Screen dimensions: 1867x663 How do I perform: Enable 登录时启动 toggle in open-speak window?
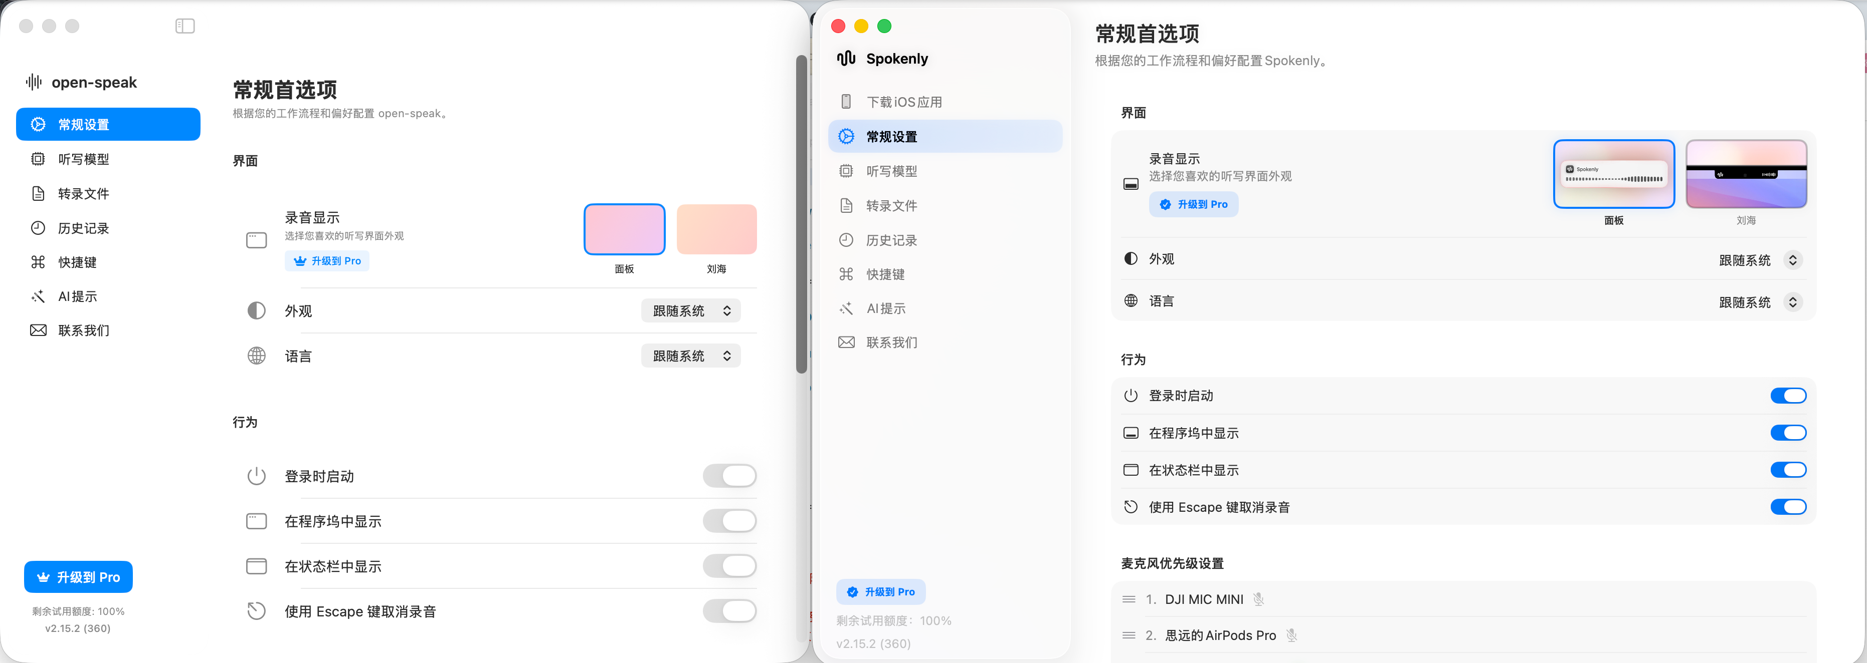click(729, 476)
